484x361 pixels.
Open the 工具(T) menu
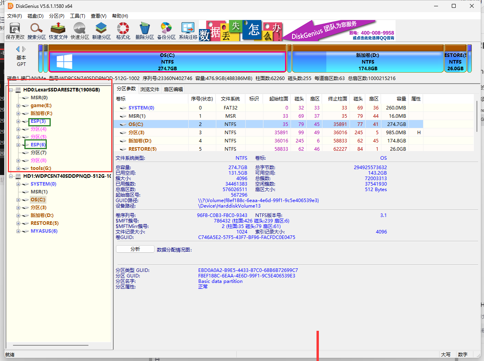[x=77, y=16]
